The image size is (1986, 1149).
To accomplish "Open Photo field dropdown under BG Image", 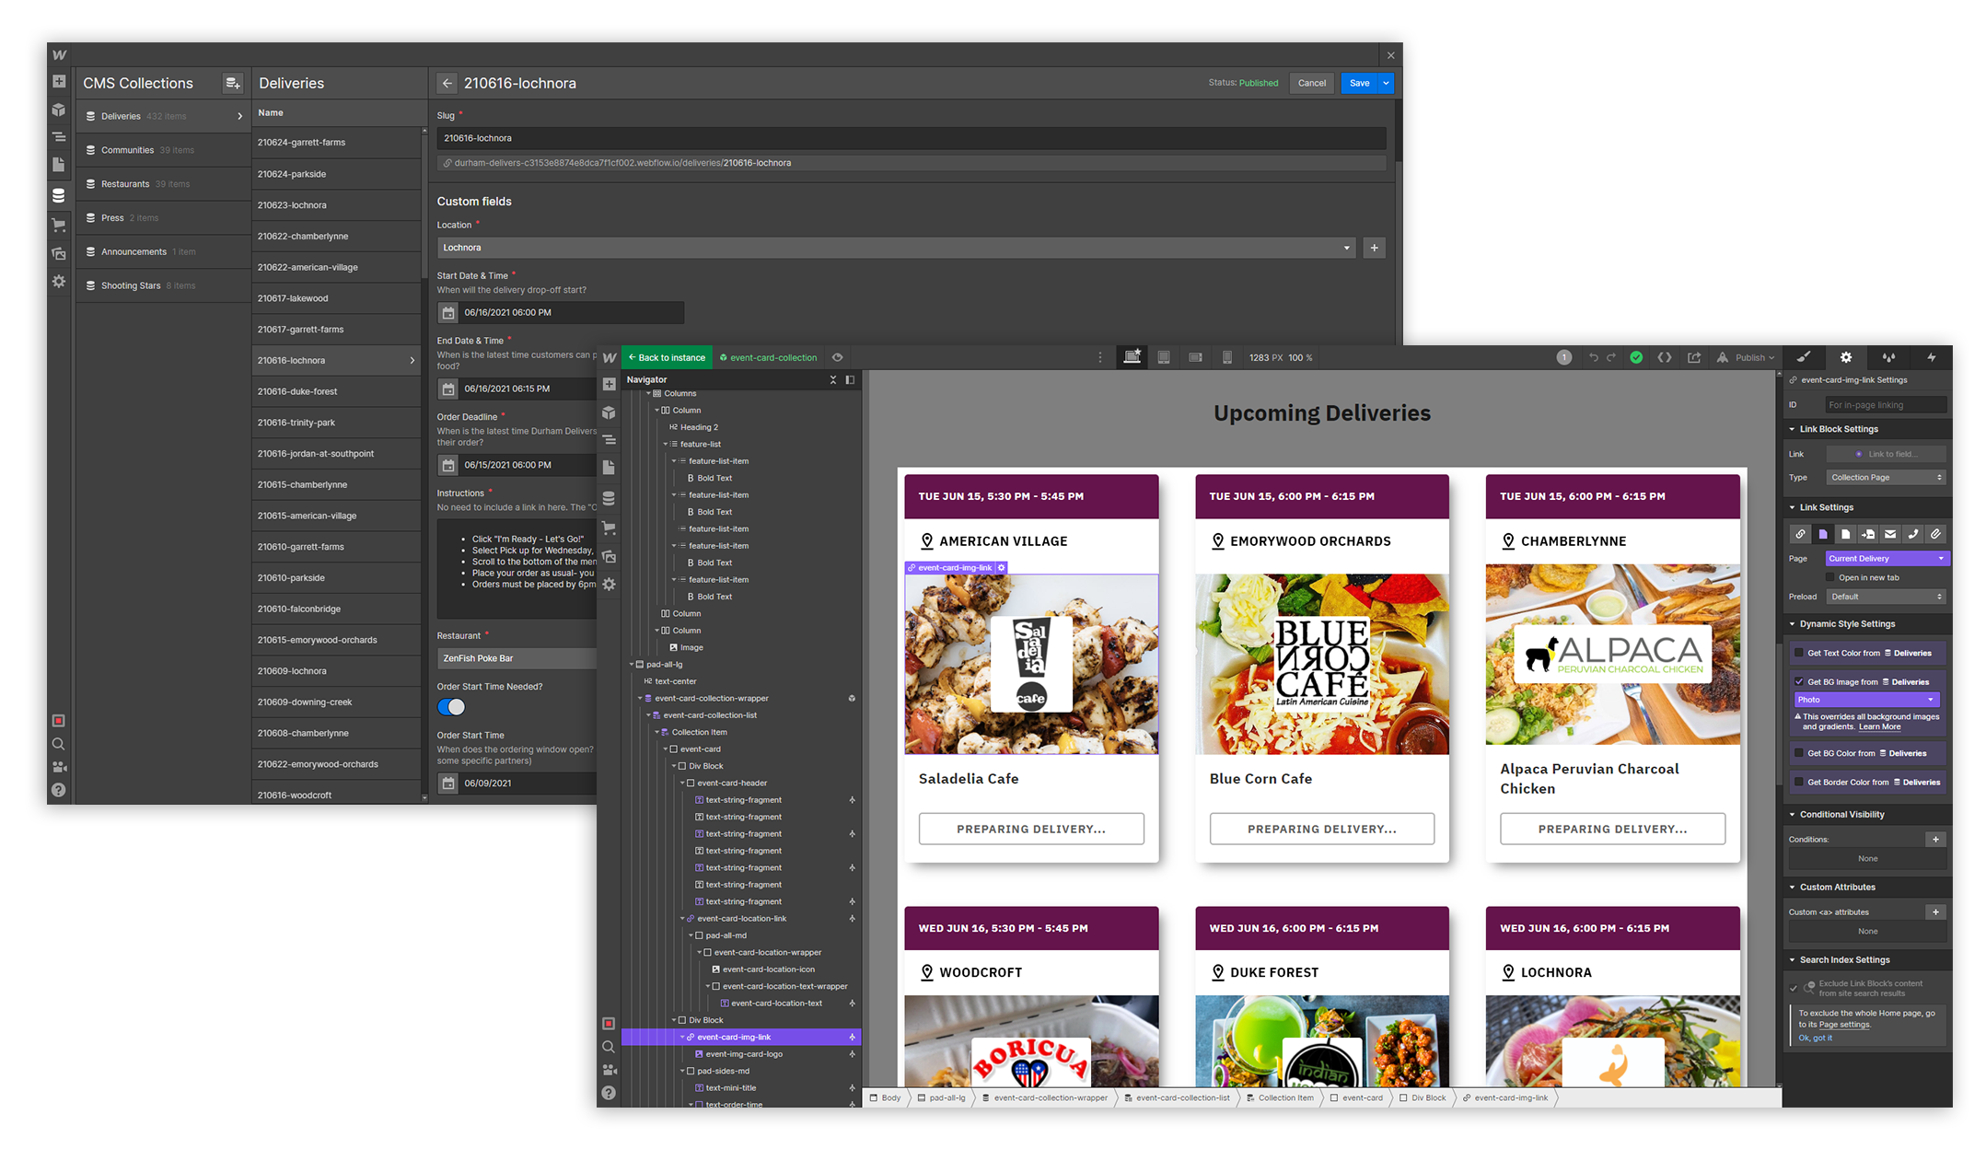I will [1866, 700].
